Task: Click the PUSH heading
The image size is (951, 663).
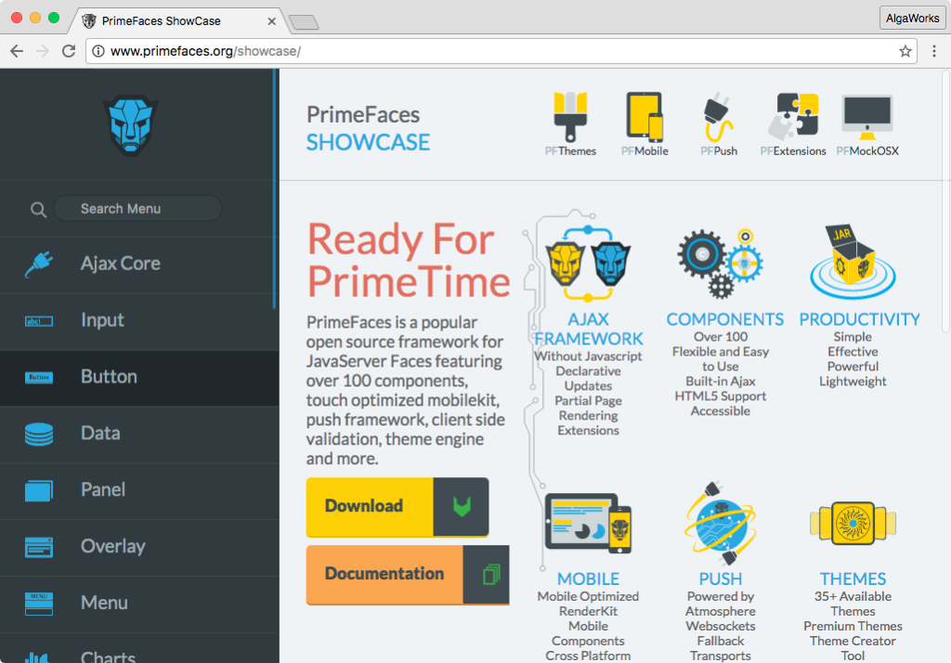Action: click(x=721, y=578)
